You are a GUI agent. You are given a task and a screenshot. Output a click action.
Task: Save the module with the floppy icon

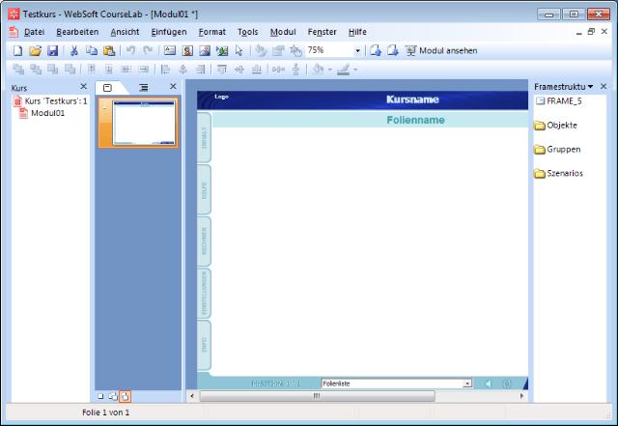click(52, 50)
